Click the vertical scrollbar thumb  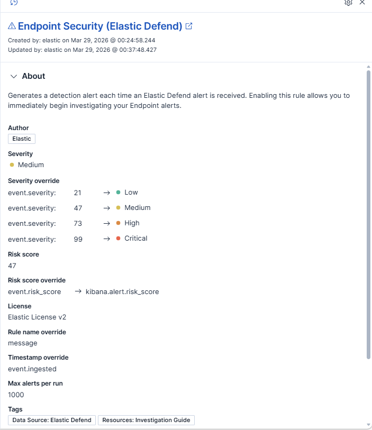368,212
